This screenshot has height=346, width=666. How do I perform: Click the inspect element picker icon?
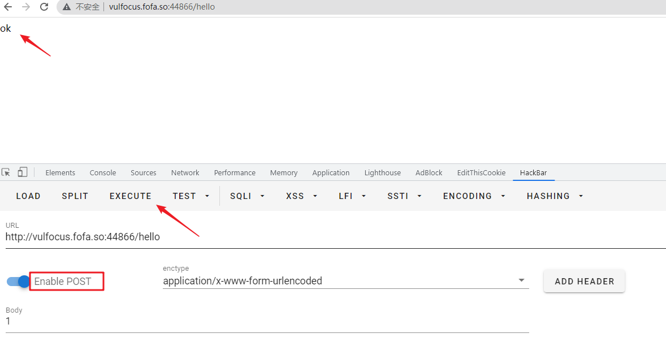[x=7, y=171]
